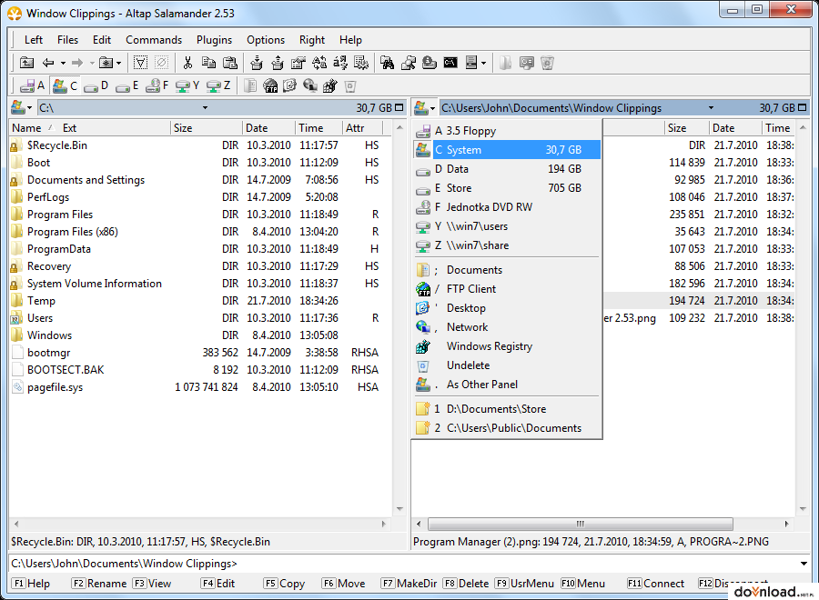Click the F6 Move button
This screenshot has width=819, height=600.
pos(343,584)
